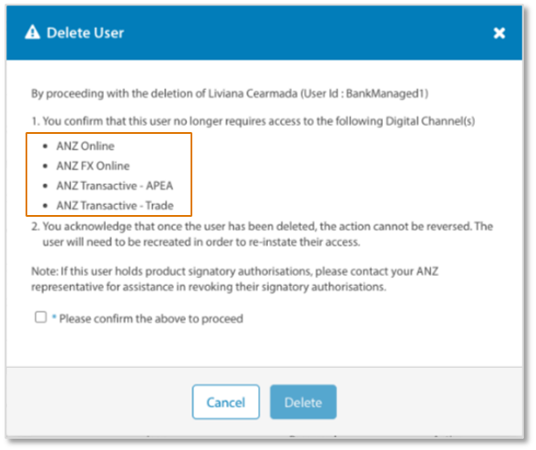Viewport: 536px width, 450px height.
Task: Click the blue required asterisk beside checkbox
Action: click(x=54, y=317)
